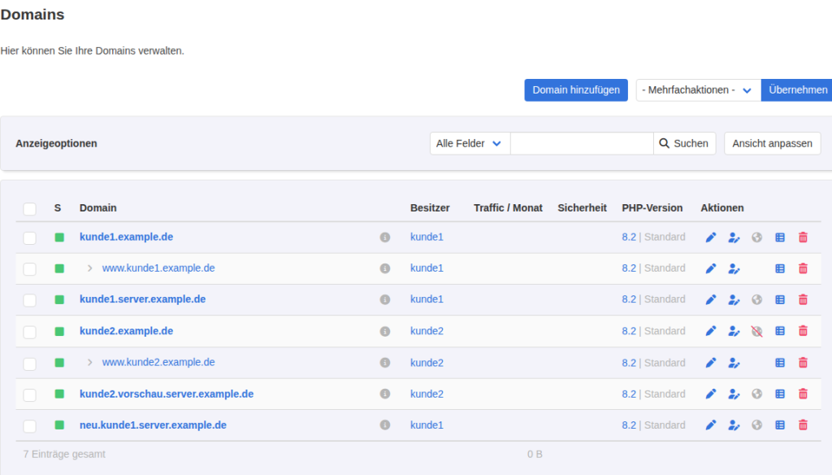Image resolution: width=832 pixels, height=475 pixels.
Task: Delete www.kunde1.example.de with the trash icon
Action: pos(803,268)
